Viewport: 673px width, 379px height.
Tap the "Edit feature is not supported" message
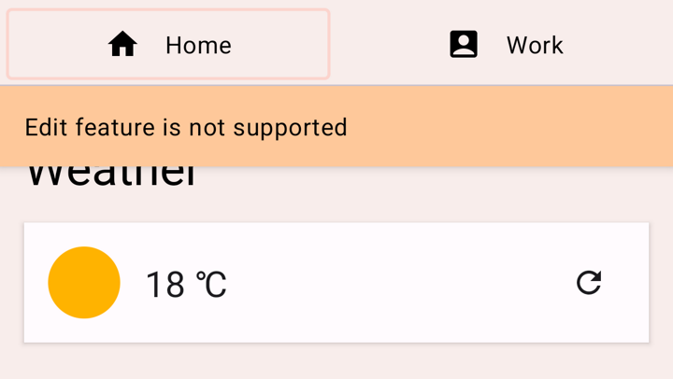pos(186,127)
